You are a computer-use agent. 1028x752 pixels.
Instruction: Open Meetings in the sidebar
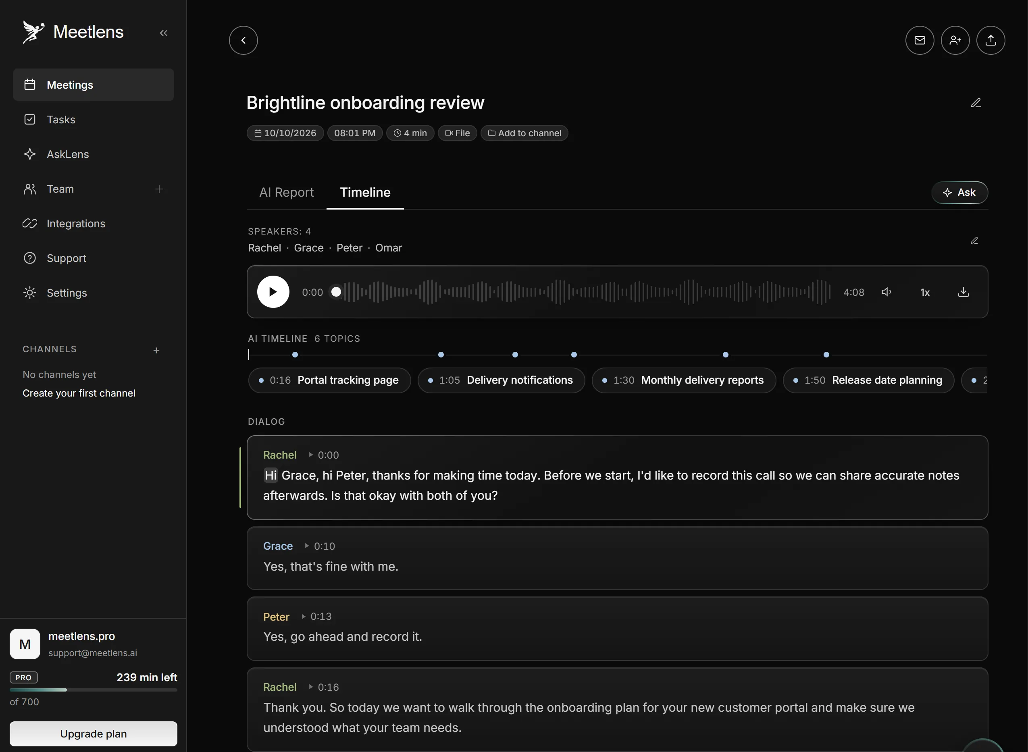(94, 85)
